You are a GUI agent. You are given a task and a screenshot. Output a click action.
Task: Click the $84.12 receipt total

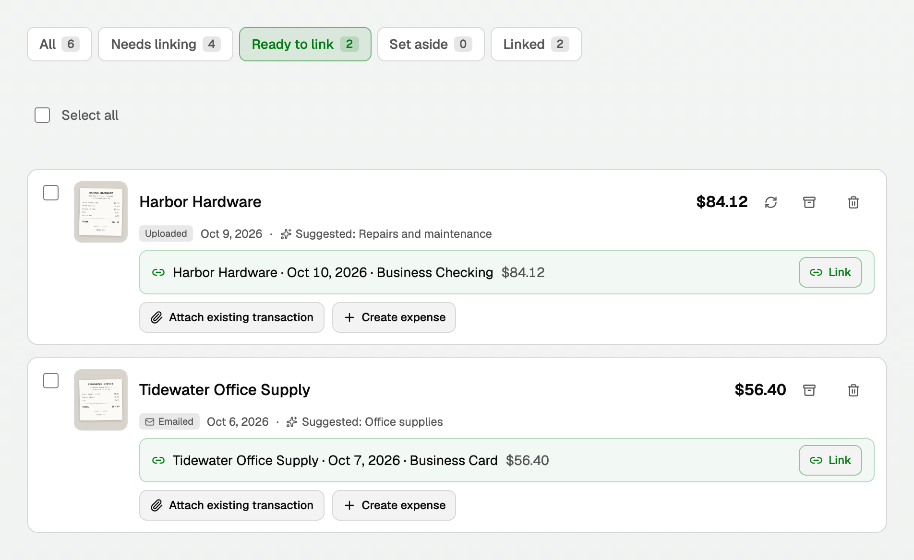[722, 202]
